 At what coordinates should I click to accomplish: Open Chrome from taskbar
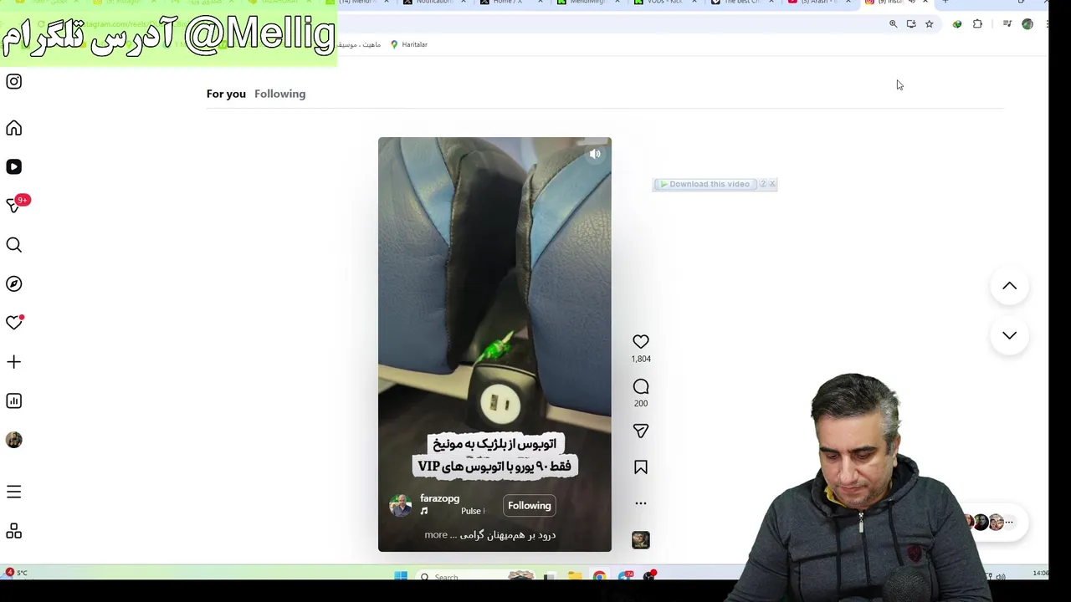599,576
